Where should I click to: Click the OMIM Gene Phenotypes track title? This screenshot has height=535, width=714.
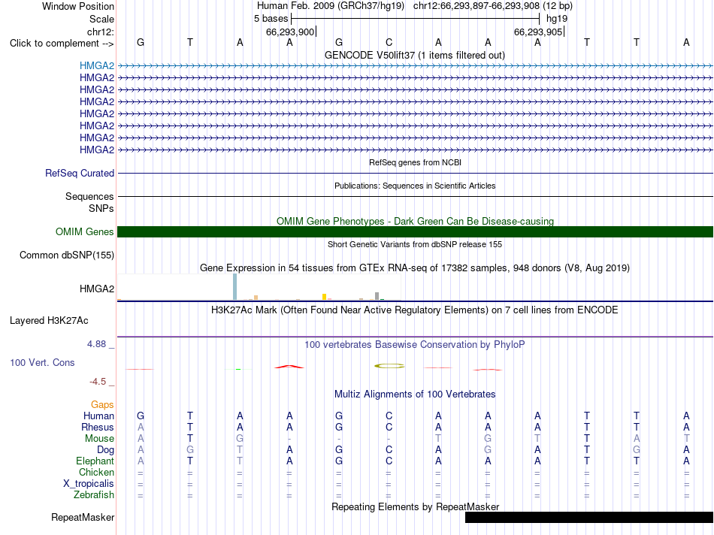[x=415, y=221]
